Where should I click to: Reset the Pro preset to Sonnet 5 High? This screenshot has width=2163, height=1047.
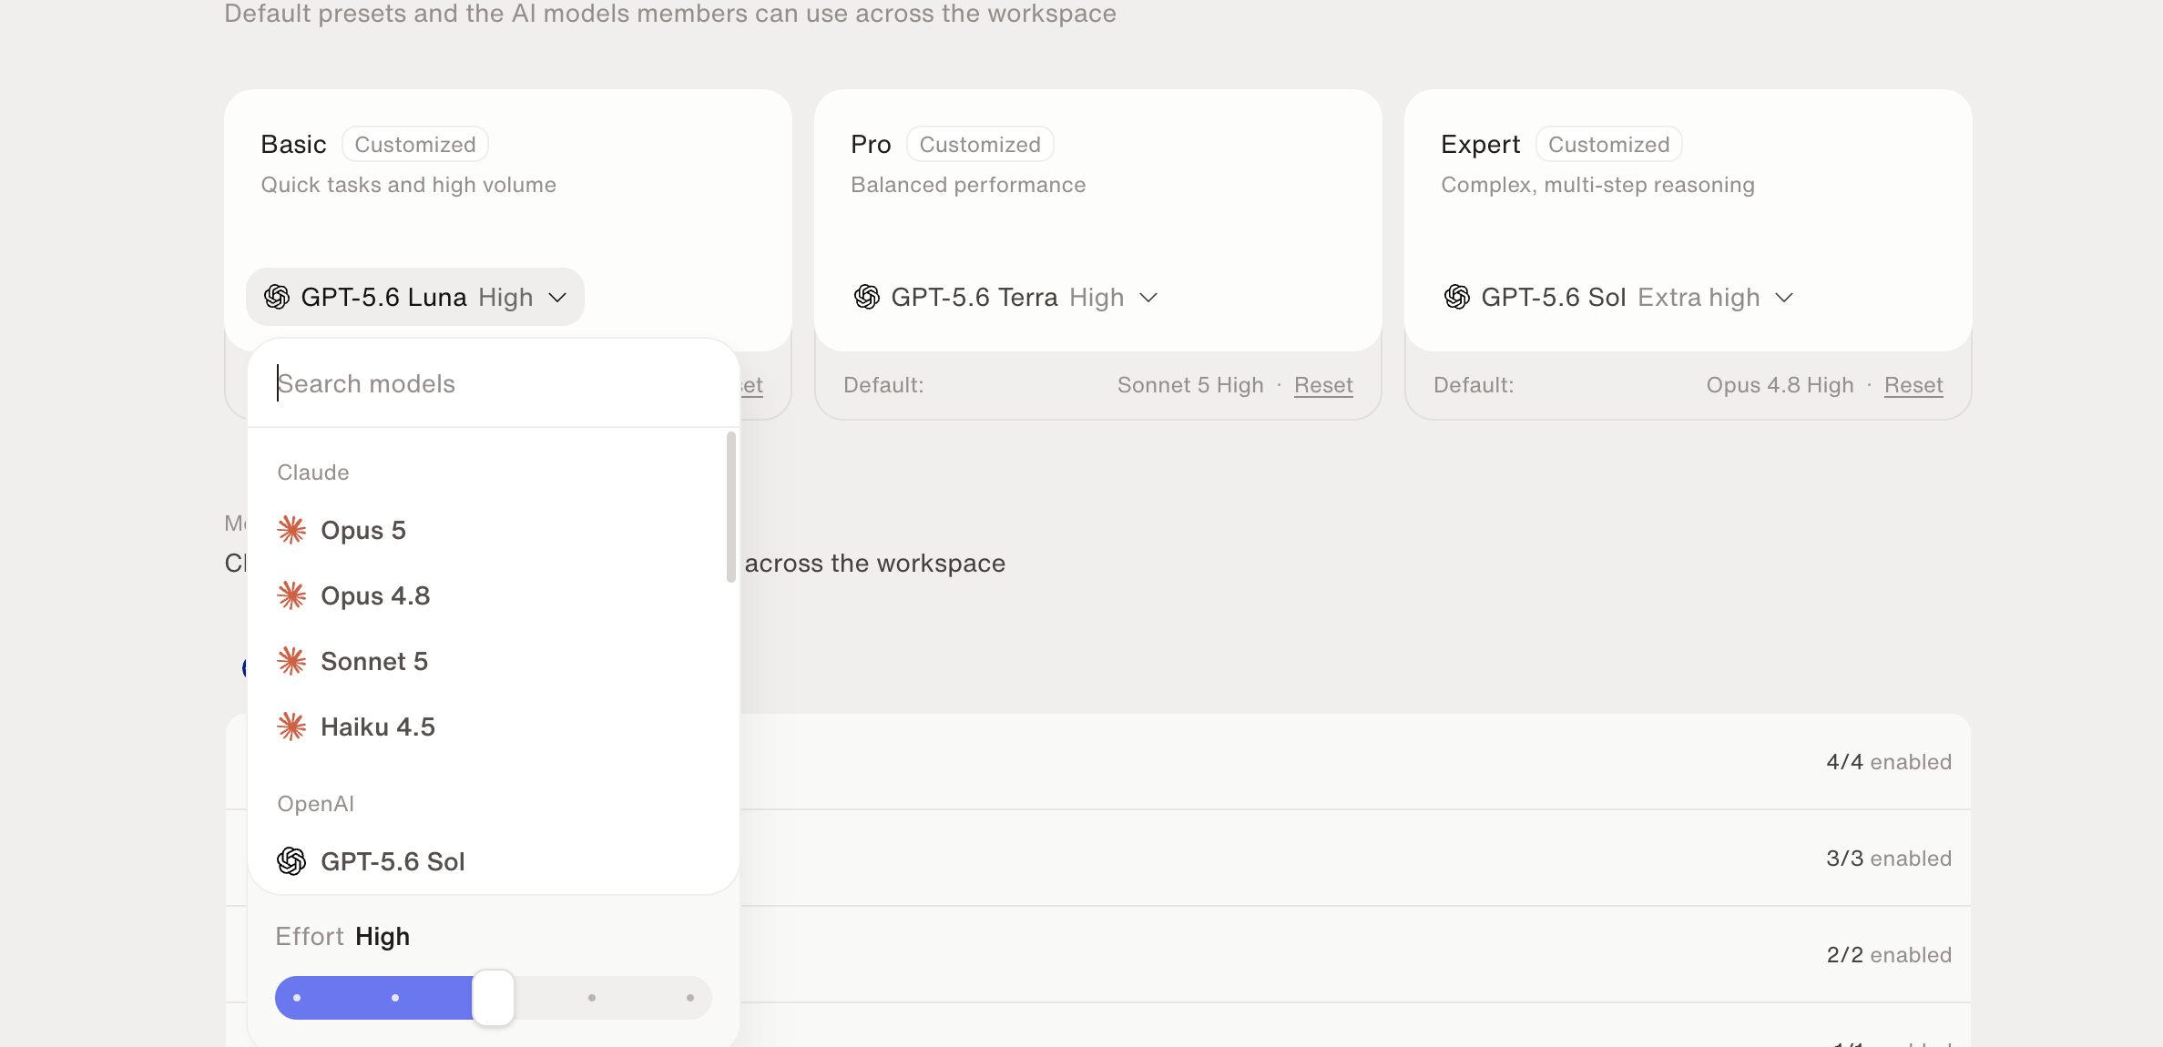(1323, 385)
